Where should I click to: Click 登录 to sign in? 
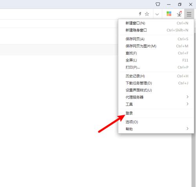coord(156,113)
